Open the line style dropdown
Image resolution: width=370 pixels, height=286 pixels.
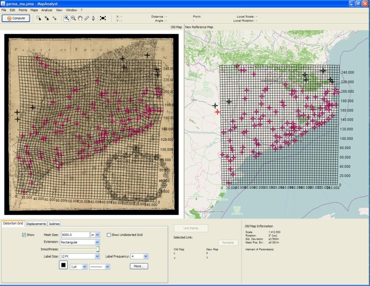[x=100, y=267]
